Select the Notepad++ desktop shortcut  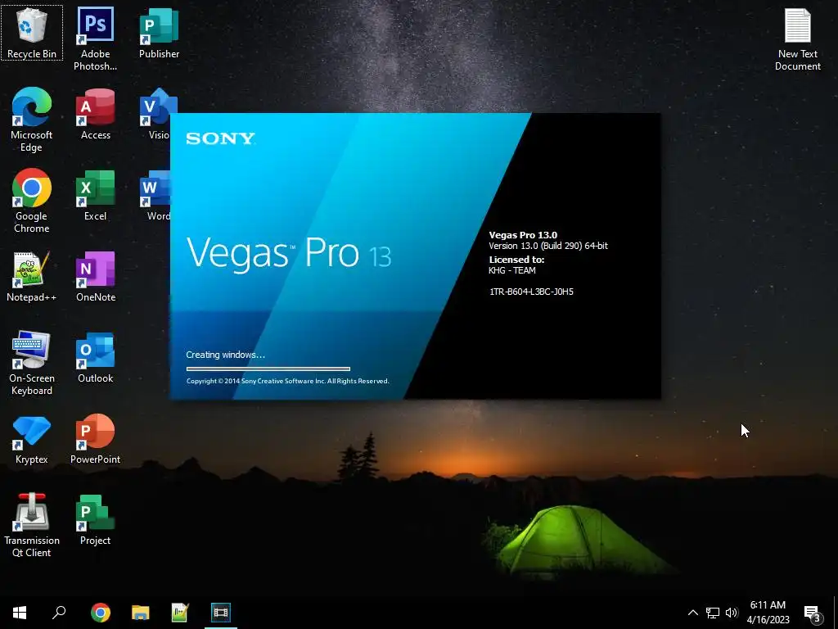[x=32, y=276]
